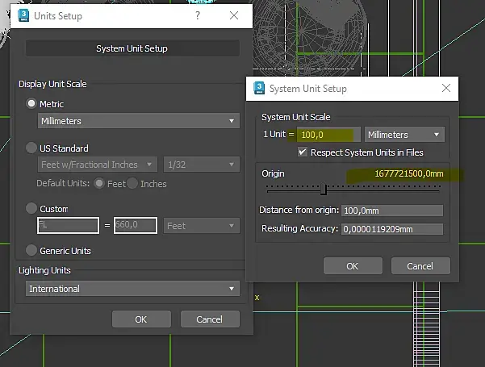Confirm with OK in System Unit Setup dialog
The width and height of the screenshot is (485, 367).
tap(353, 266)
